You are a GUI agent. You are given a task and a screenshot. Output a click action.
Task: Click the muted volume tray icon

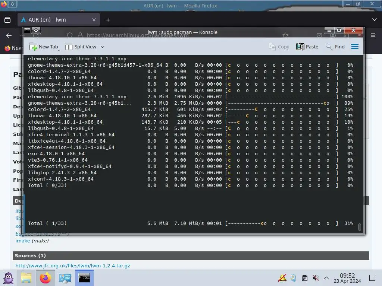[316, 278]
